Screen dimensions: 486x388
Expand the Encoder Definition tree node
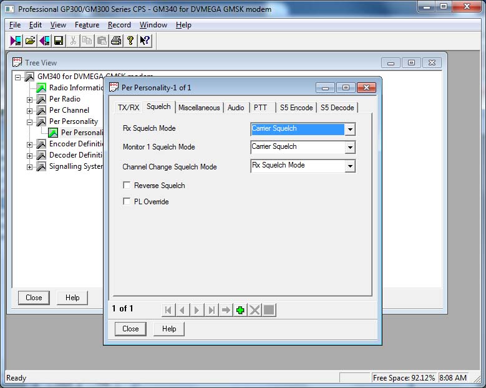(x=29, y=144)
